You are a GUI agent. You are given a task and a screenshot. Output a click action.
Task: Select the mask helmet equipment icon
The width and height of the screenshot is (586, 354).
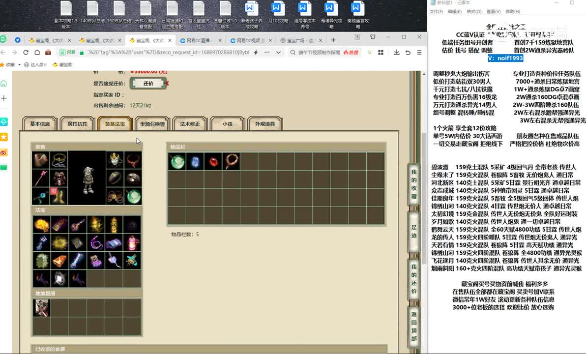tap(115, 160)
